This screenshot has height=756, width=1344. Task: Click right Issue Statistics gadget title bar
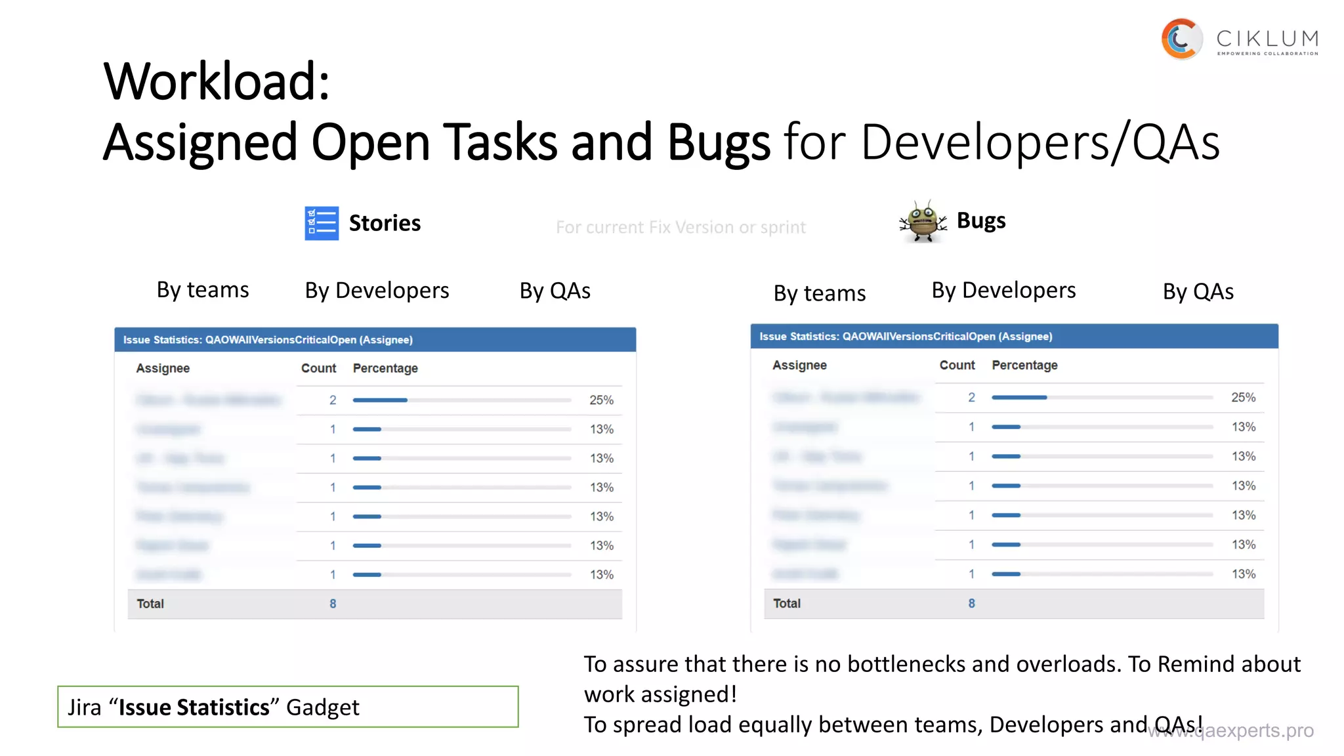click(1015, 337)
